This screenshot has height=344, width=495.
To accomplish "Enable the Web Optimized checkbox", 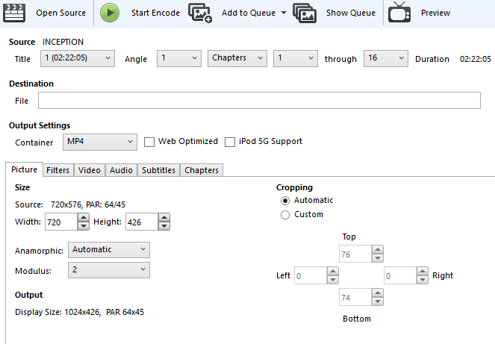I will (149, 142).
